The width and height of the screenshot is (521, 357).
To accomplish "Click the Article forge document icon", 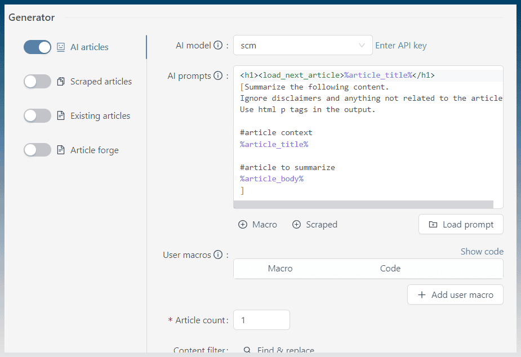I will 61,150.
